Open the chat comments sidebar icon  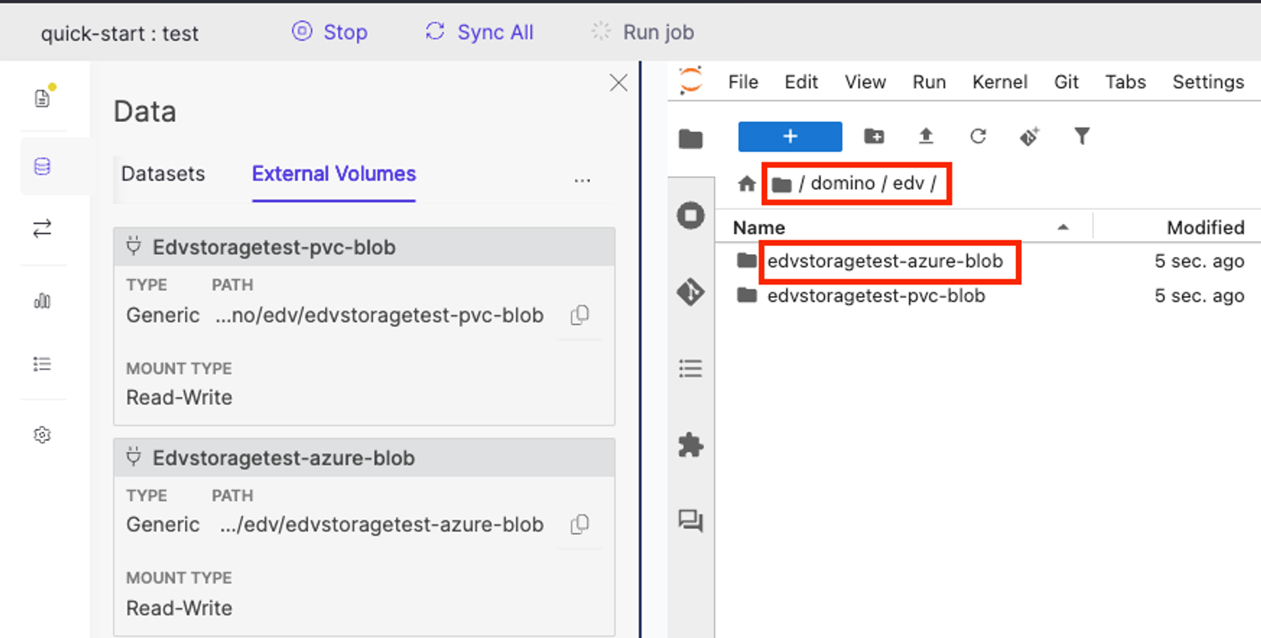pyautogui.click(x=691, y=521)
